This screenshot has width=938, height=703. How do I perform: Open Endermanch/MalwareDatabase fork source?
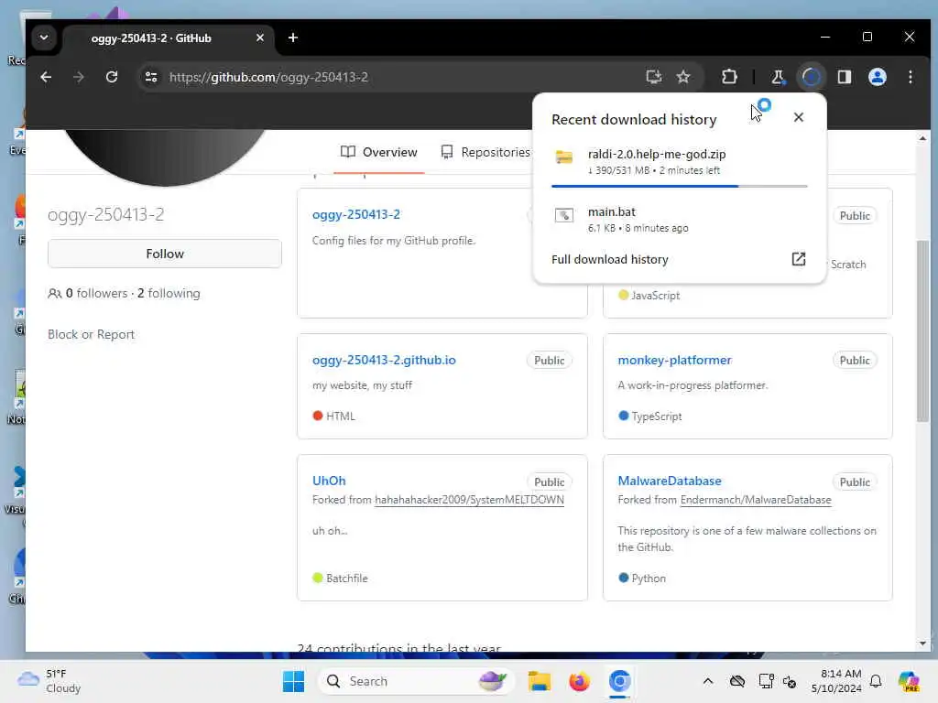(756, 500)
